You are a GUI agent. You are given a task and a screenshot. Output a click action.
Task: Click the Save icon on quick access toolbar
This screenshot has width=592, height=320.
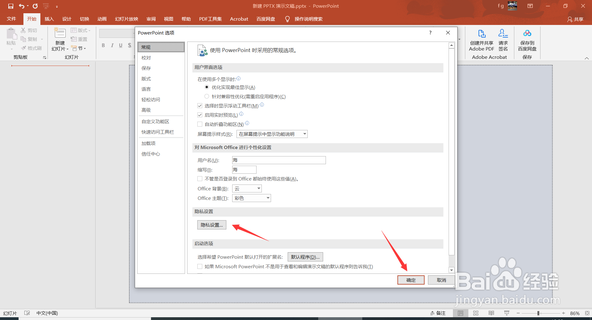(10, 6)
